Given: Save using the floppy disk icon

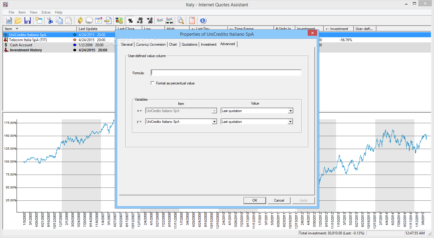Looking at the screenshot, I should click(x=27, y=20).
